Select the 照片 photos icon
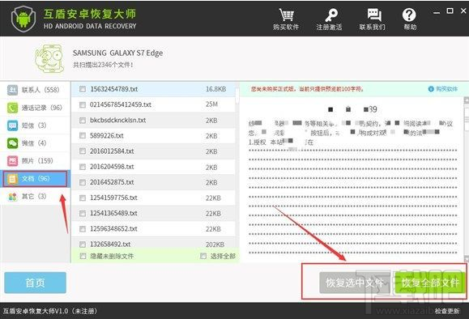Screen dimensions: 469x319 click(x=13, y=161)
